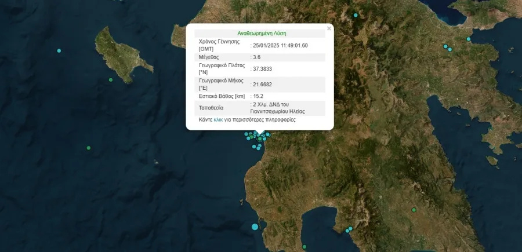Follow the 'κλικ' link for more information
The image size is (522, 252).
[x=219, y=119]
